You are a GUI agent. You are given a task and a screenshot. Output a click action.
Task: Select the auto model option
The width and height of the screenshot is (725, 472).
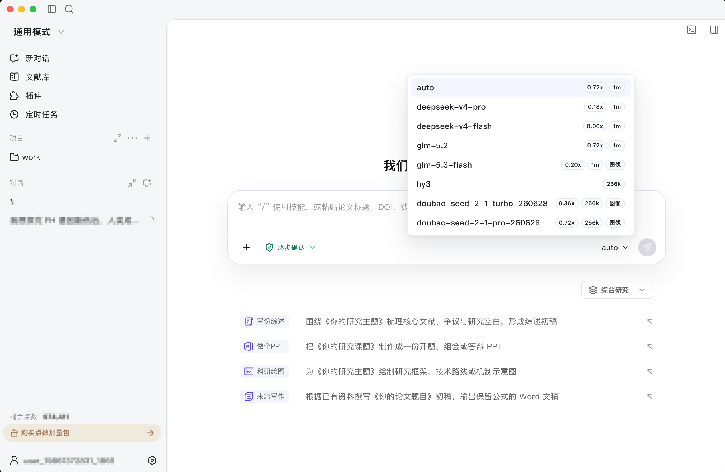pyautogui.click(x=521, y=87)
